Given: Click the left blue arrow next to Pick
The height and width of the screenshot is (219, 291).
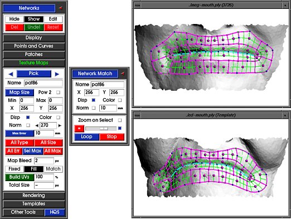Looking at the screenshot, I should pyautogui.click(x=11, y=74).
